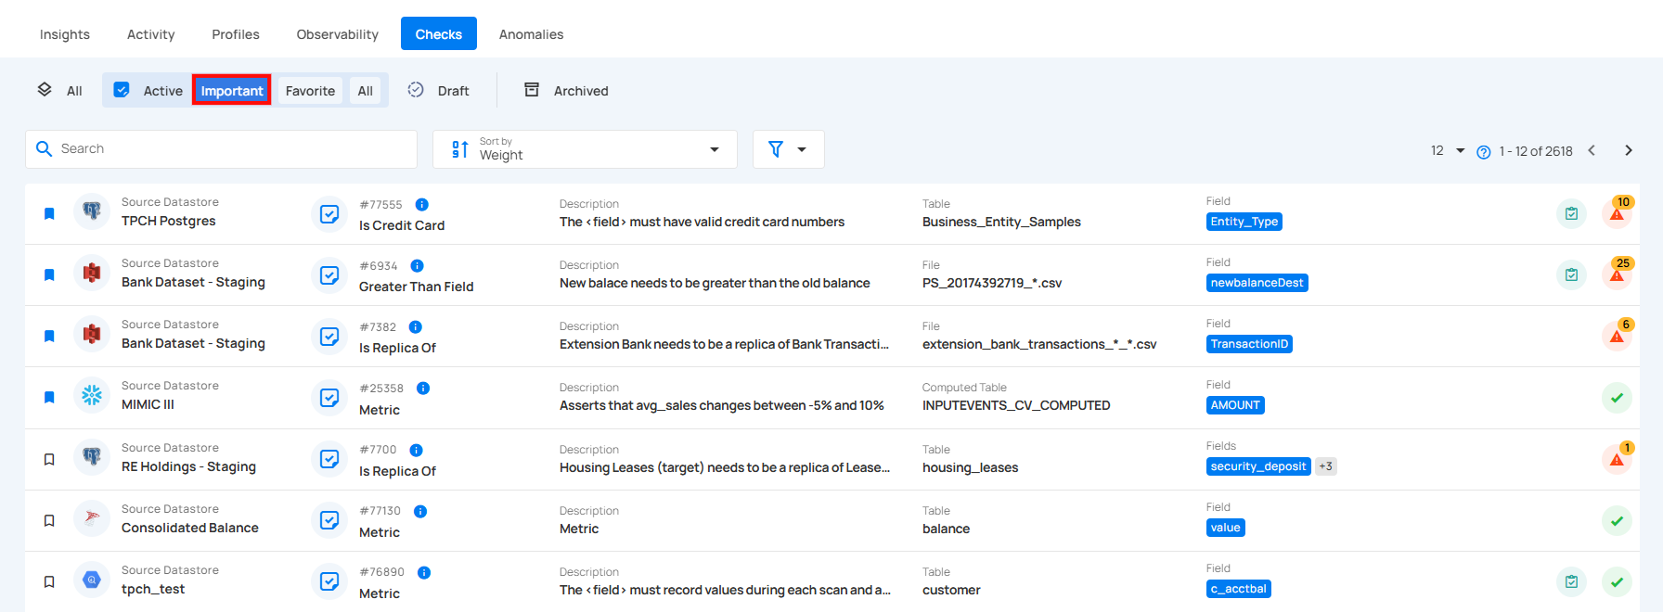Open info tooltip for check #77130
This screenshot has height=612, width=1663.
click(x=420, y=511)
